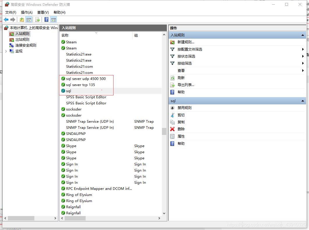Viewport: 309px width, 230px height.
Task: Click the Export list toolbar icon
Action: 38,19
